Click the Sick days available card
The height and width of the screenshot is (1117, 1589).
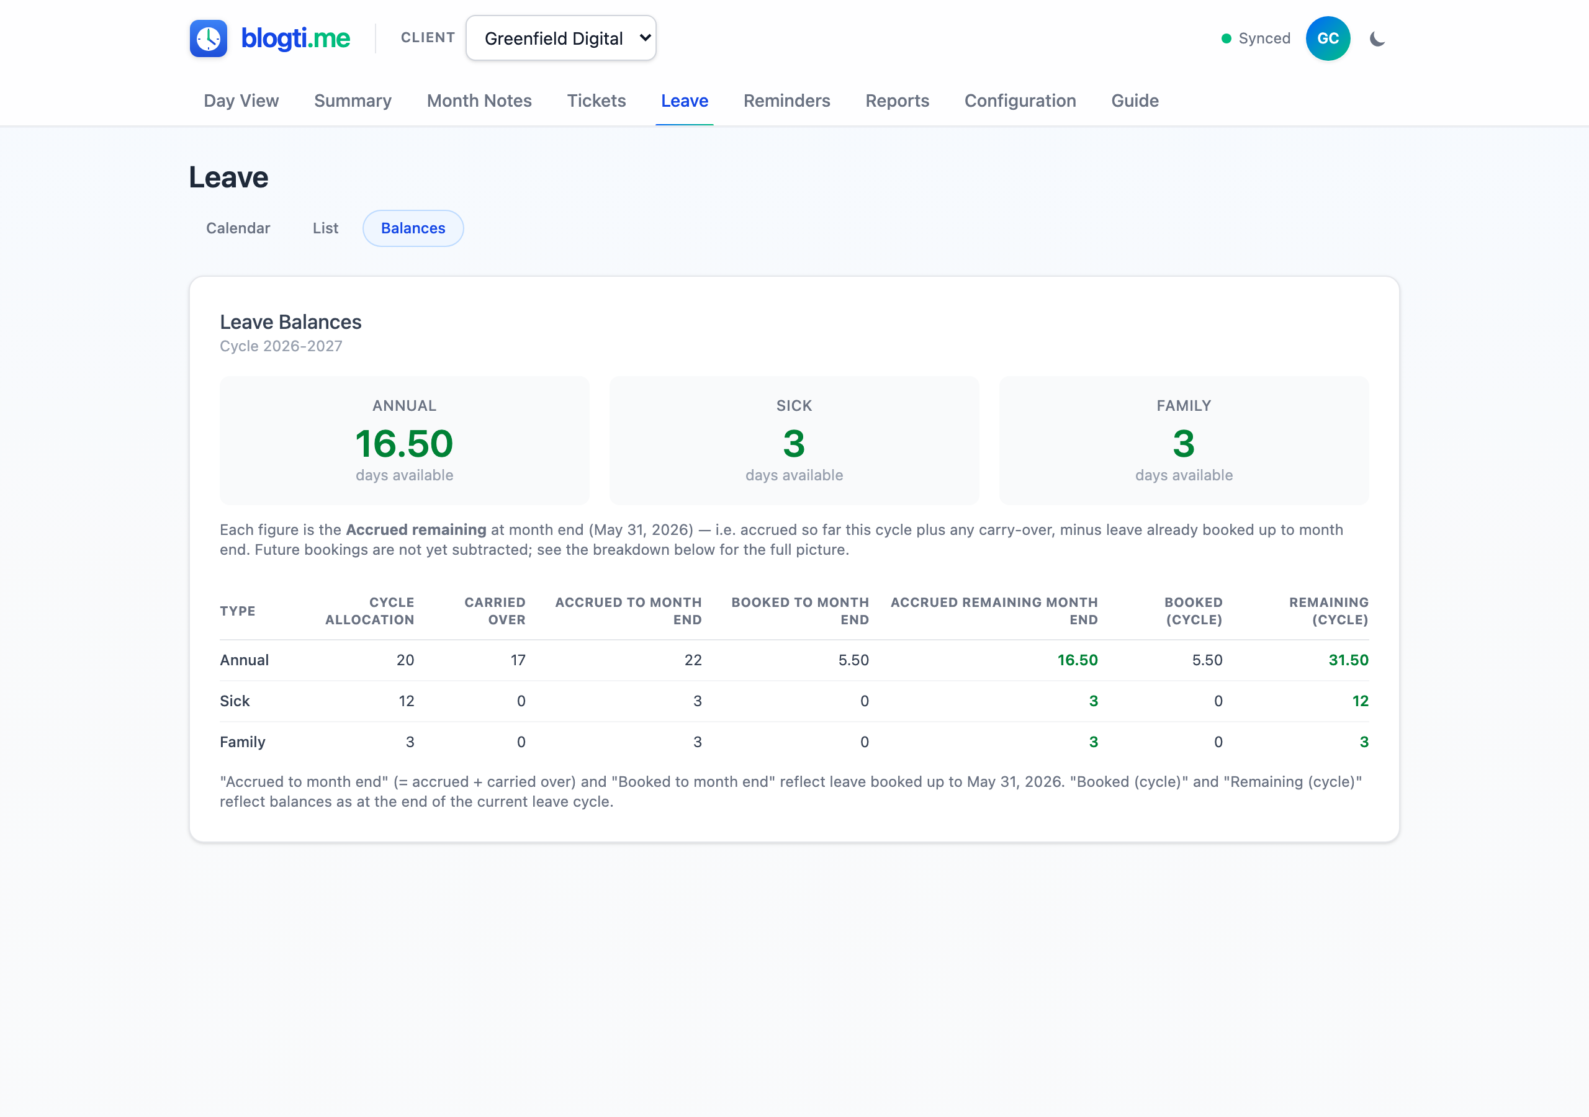click(x=794, y=440)
